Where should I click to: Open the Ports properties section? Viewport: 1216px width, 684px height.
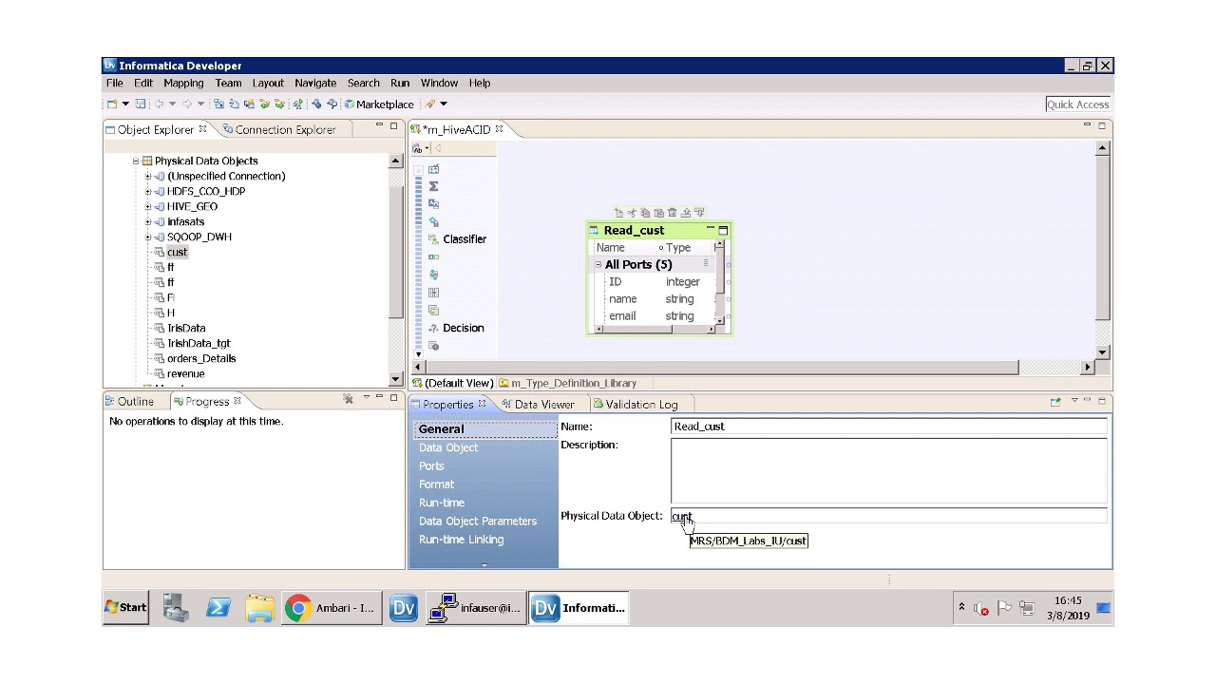click(x=431, y=466)
